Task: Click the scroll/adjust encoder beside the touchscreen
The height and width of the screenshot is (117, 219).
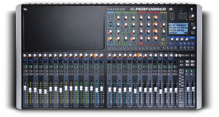Action: point(194,28)
